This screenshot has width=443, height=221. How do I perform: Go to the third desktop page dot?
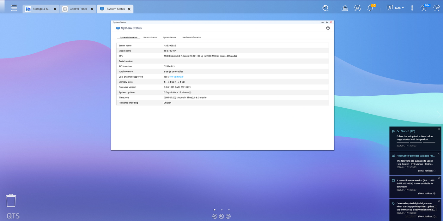[229, 210]
